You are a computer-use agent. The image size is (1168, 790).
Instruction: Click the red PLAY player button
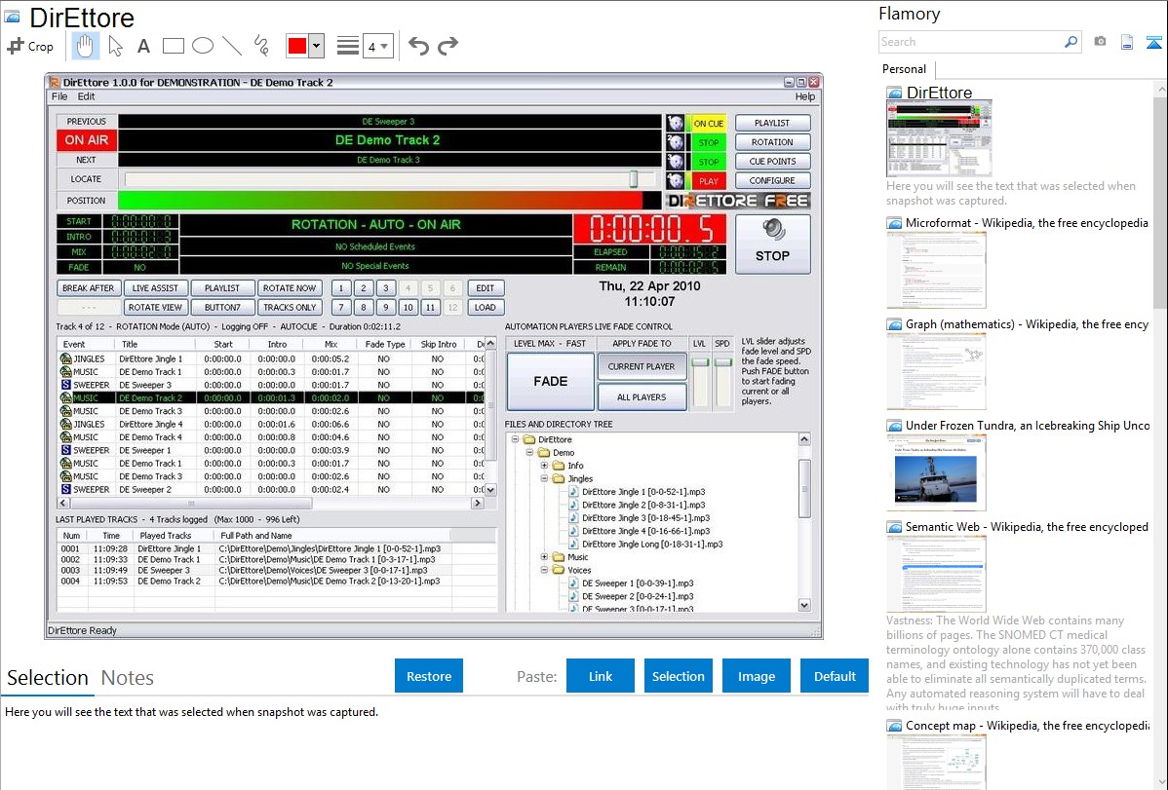709,181
